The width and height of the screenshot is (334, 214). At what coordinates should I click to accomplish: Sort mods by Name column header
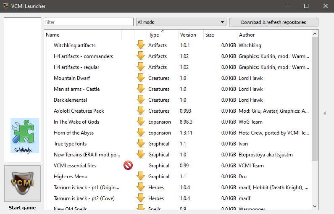(82, 35)
